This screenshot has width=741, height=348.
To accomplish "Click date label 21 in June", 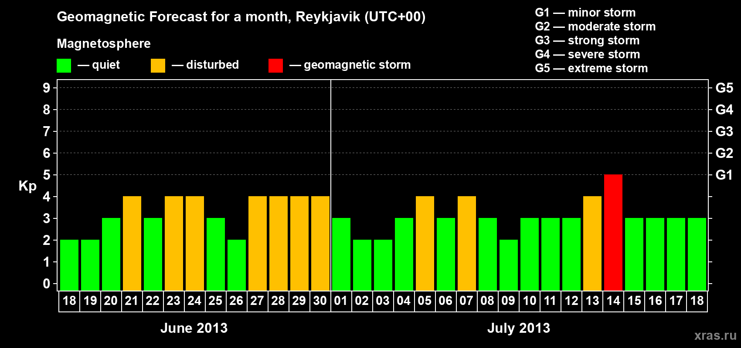I will click(x=132, y=301).
